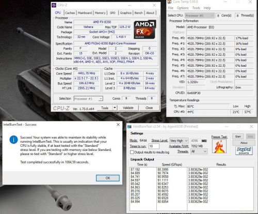Click the VID 1.3250v value in Core Temp
Viewport: 258px width, 214px height.
coord(196,82)
